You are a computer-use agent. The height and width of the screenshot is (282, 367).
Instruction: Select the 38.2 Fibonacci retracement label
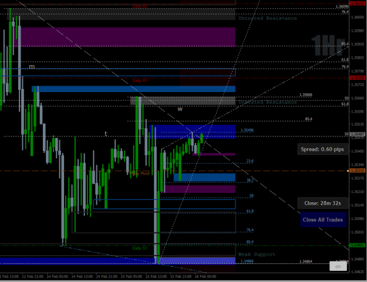250,180
